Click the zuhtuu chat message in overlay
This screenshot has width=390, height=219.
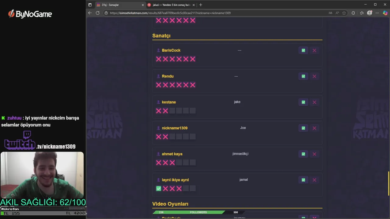click(x=41, y=121)
